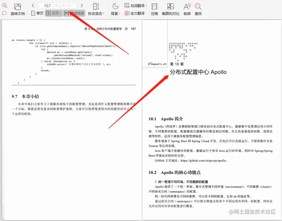Screen dimensions: 282x221
Task: Click the circular rotate arrow icon
Action: (4, 13)
